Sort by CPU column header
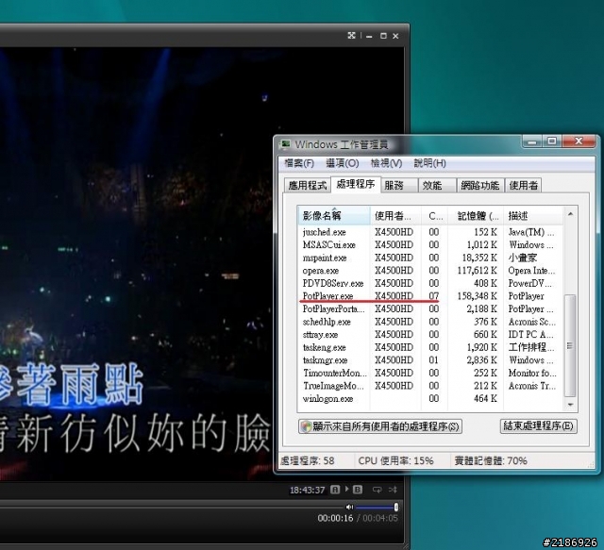Screen dimensions: 604x550 click(x=434, y=216)
